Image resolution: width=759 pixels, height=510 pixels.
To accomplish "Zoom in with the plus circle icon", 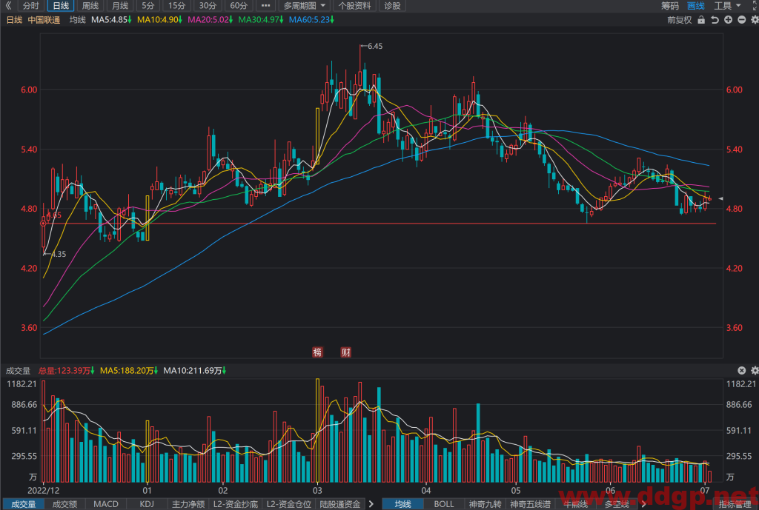I will pyautogui.click(x=728, y=20).
